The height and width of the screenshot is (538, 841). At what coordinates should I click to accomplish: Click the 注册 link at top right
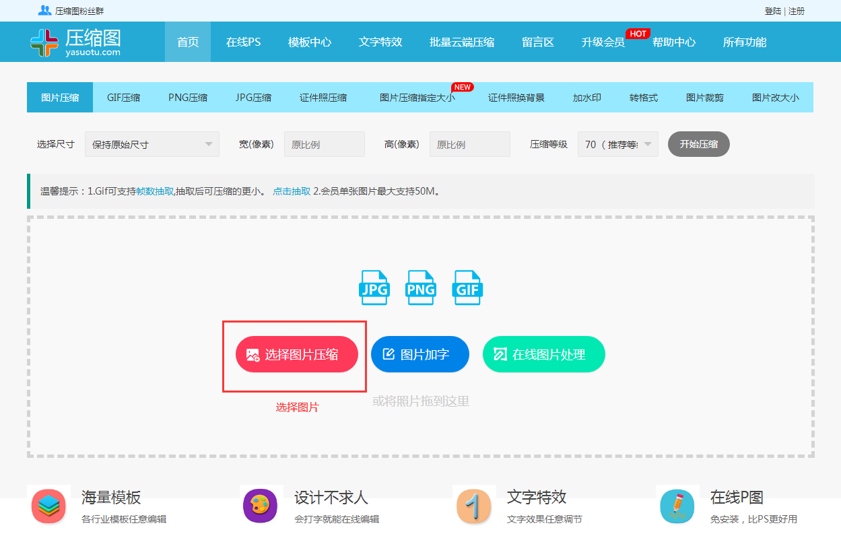point(797,10)
